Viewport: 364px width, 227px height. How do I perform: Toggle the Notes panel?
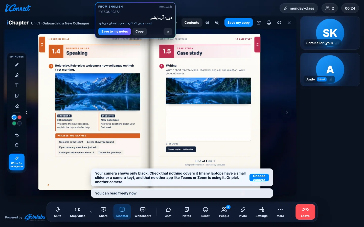pos(187,212)
